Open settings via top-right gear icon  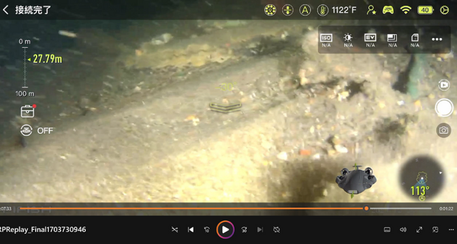point(445,10)
